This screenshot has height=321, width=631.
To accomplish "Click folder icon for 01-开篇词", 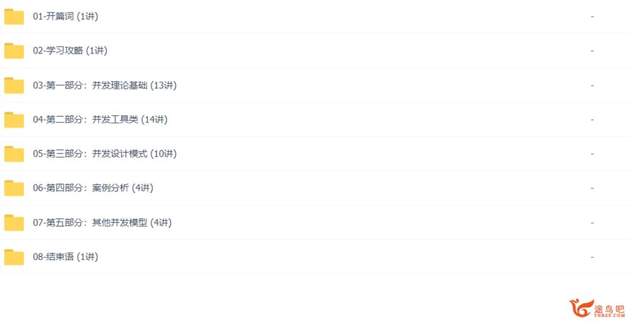I will click(x=14, y=16).
